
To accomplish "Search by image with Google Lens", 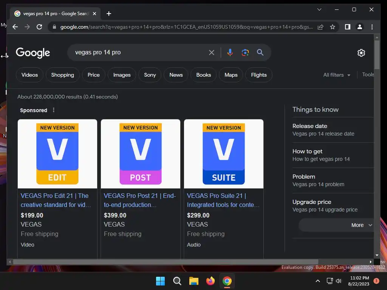I will [x=245, y=52].
